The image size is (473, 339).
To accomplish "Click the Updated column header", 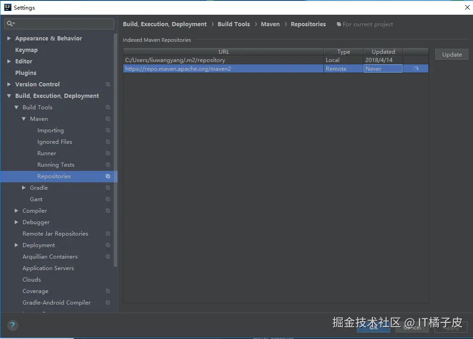I will [383, 51].
